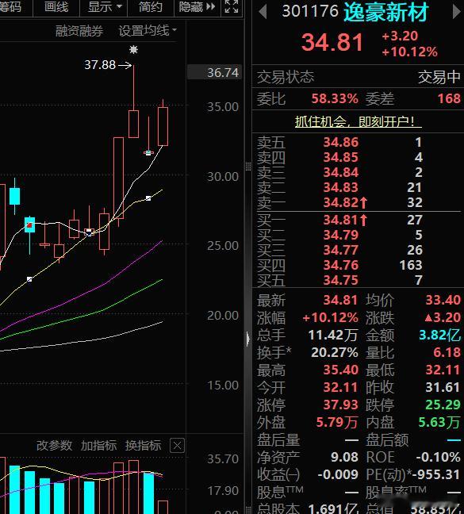
Task: Click the star event marker above candlestick
Action: click(133, 49)
